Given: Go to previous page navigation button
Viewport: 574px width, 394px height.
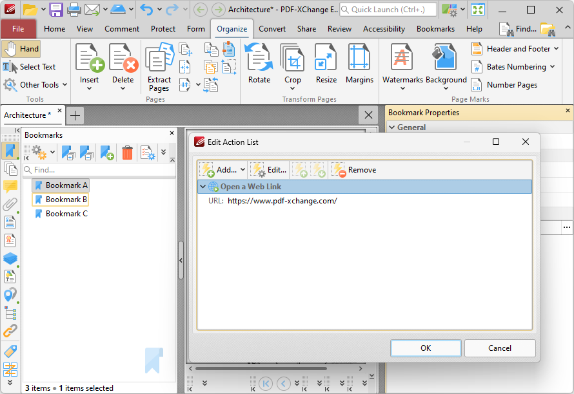Looking at the screenshot, I should tap(284, 384).
